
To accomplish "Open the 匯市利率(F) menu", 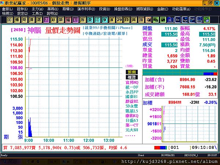I will pyautogui.click(x=86, y=9).
